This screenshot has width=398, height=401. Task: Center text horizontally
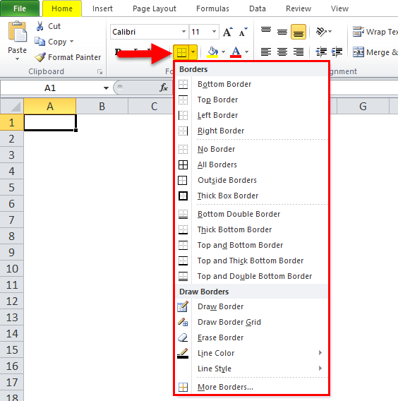coord(282,52)
